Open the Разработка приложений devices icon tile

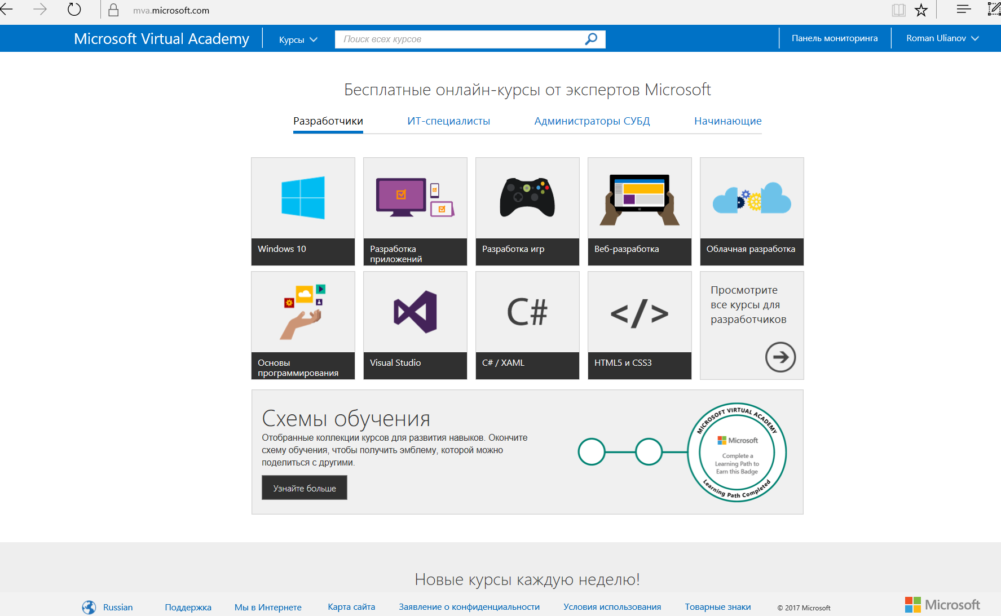coord(415,211)
